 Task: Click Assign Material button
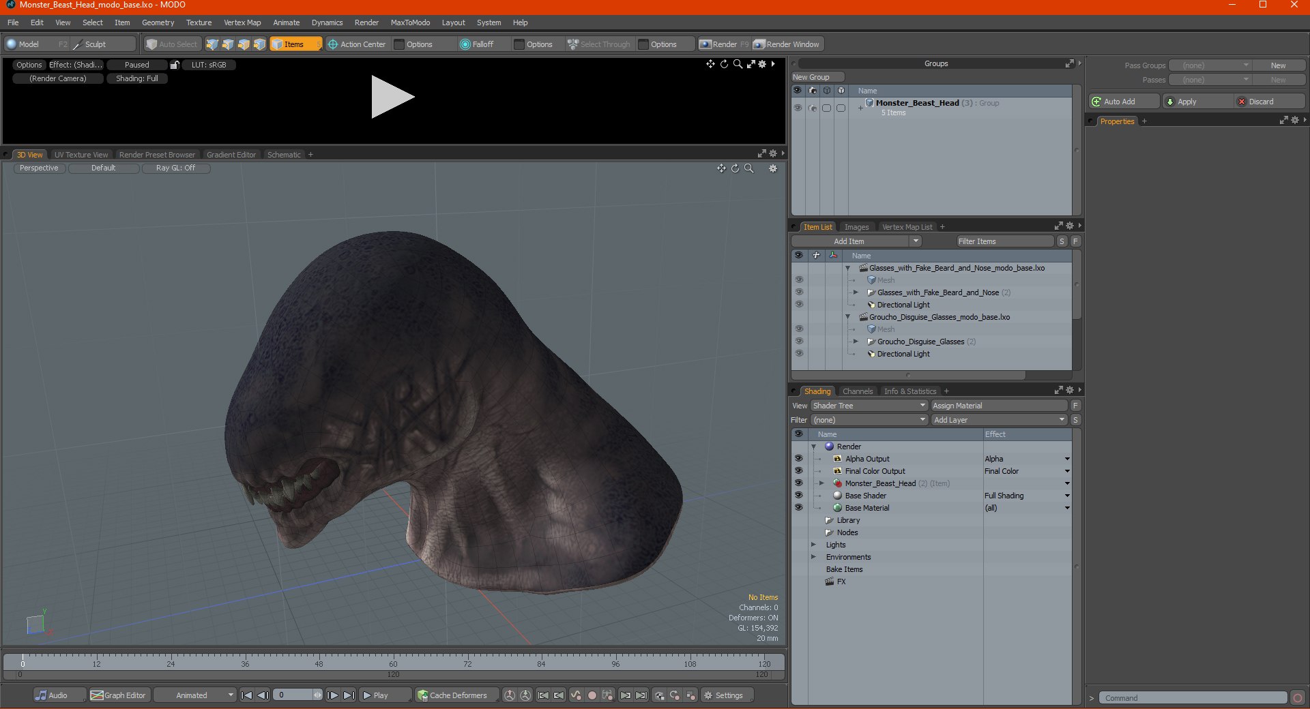pyautogui.click(x=999, y=406)
